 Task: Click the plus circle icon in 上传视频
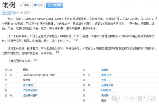(49, 5)
